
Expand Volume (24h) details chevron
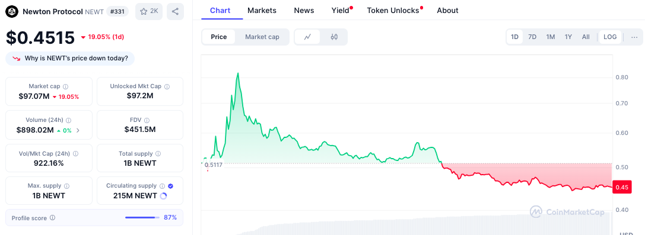78,130
